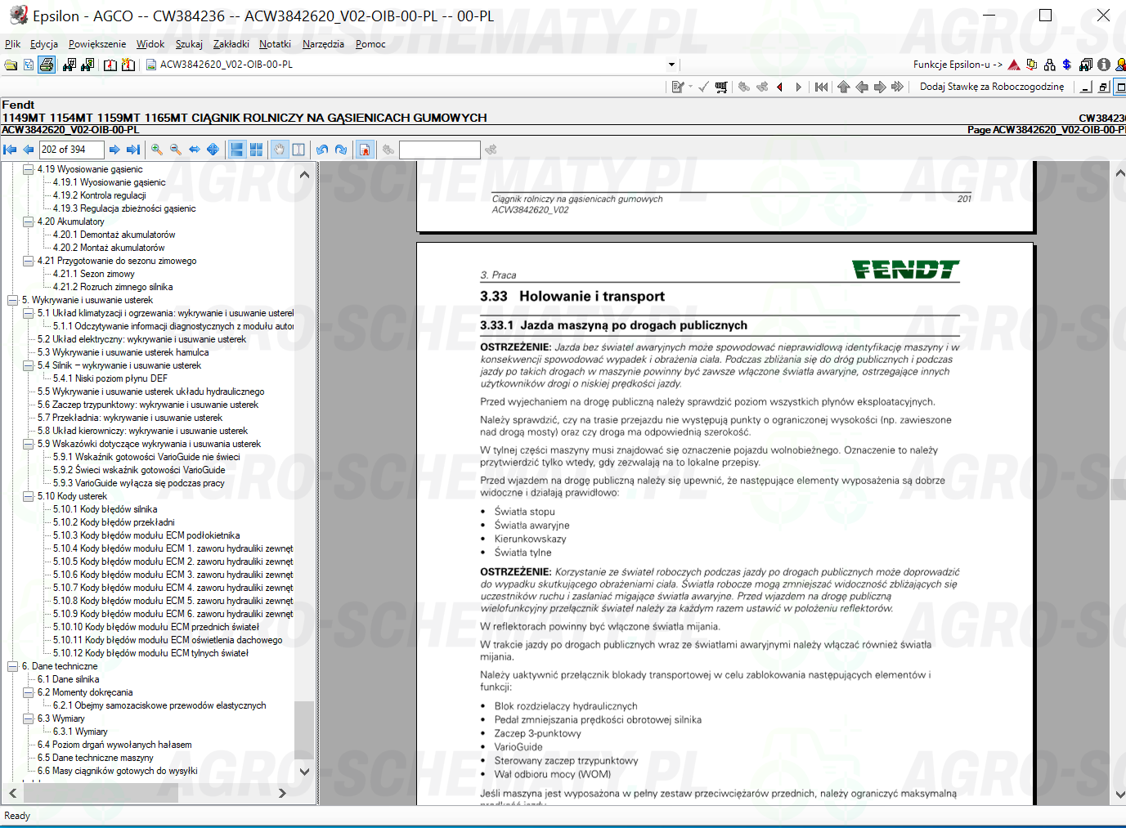Collapse 4.21 Przygotowanie do sezonu zimowego

pyautogui.click(x=29, y=261)
